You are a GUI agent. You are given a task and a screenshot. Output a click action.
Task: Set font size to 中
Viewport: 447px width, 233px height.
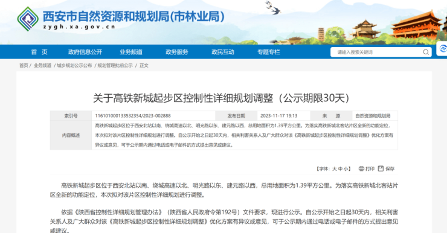(340, 169)
